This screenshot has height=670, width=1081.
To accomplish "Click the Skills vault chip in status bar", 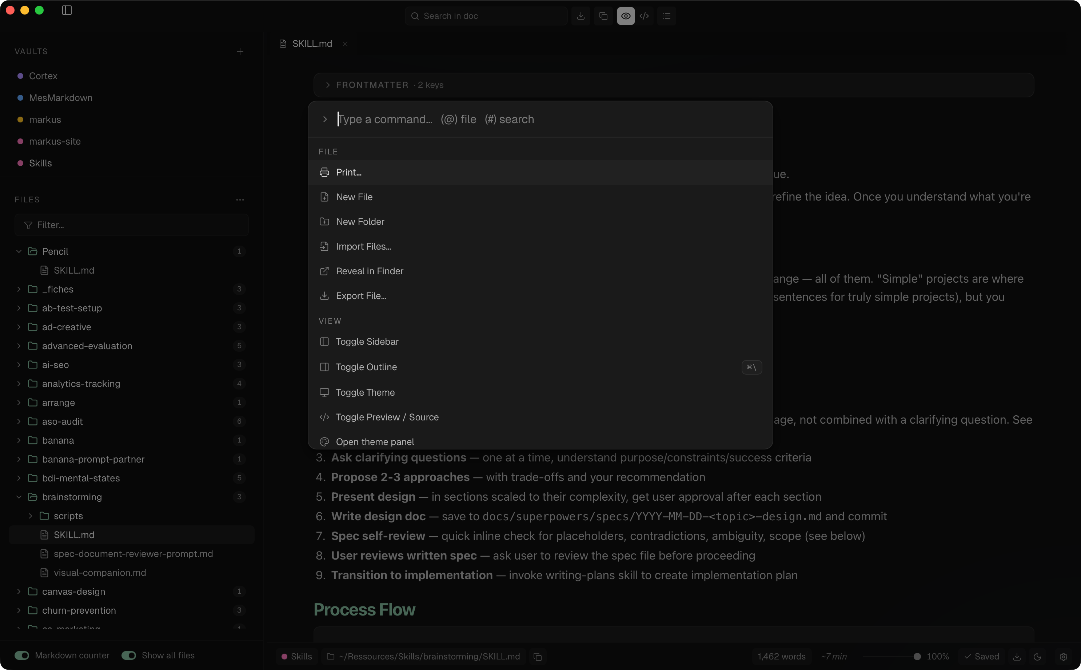I will [297, 657].
